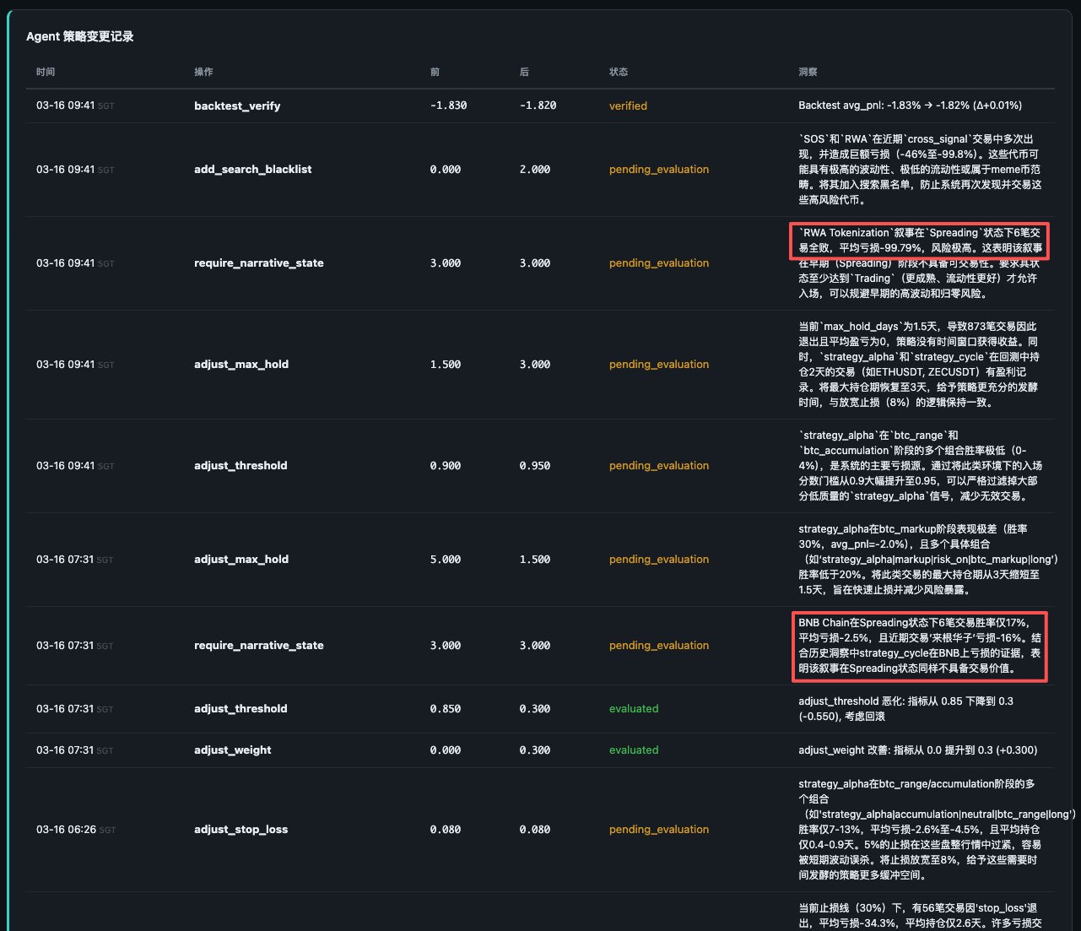Select the insight about btc_accumulation win rates 0-4%
1081x931 pixels.
[920, 465]
